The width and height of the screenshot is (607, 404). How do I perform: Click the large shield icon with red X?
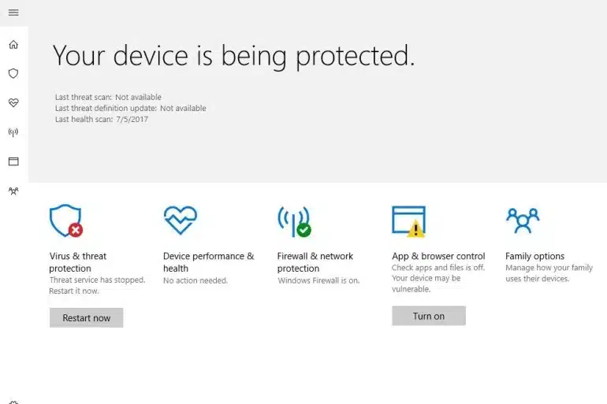point(66,221)
